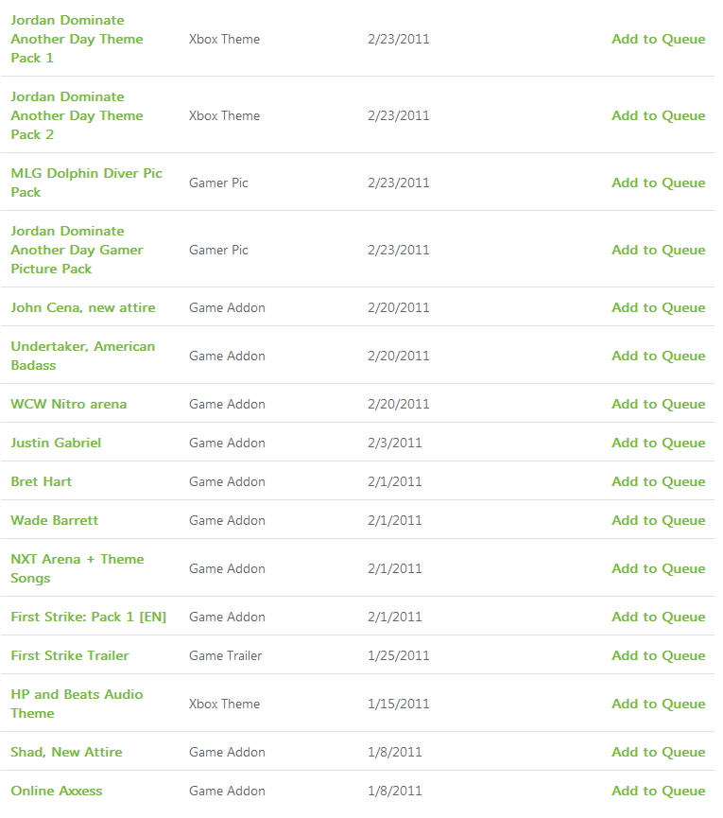This screenshot has height=818, width=723.
Task: Select date 1/25/2011 of First Strike Trailer
Action: (398, 655)
